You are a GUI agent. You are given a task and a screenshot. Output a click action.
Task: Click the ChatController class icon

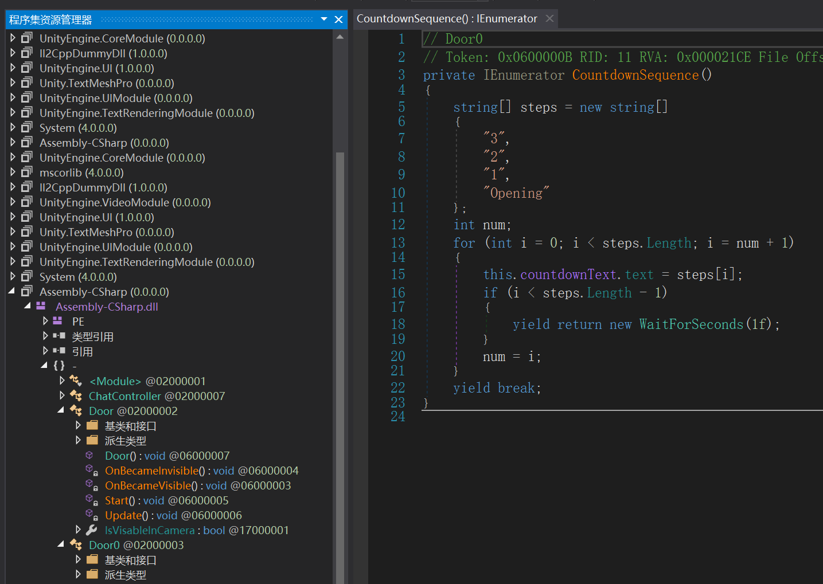point(76,396)
